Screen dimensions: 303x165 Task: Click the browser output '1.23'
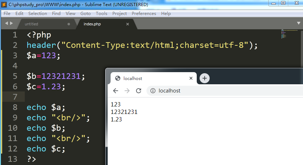(116, 119)
